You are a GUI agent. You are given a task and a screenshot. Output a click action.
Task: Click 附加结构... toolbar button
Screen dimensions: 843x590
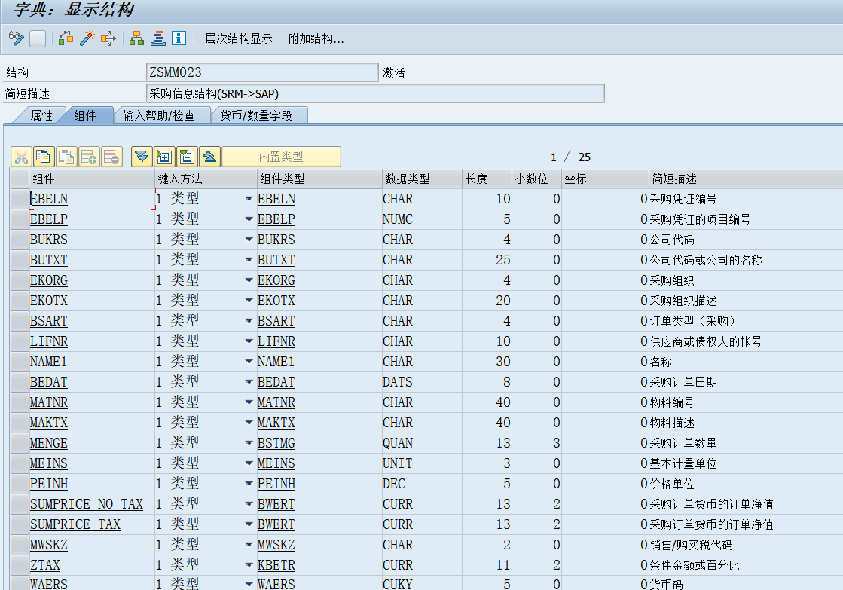tap(316, 38)
